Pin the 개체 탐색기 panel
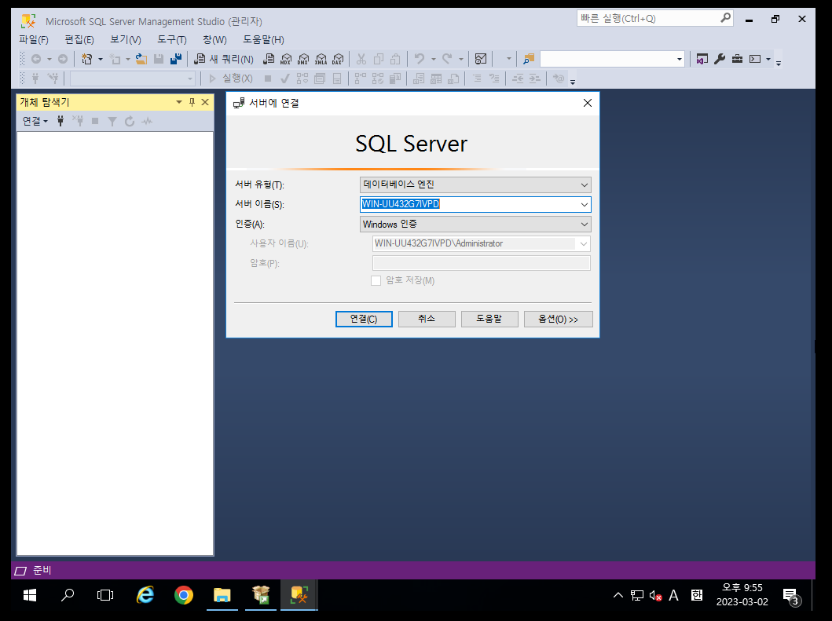The height and width of the screenshot is (621, 832). click(192, 102)
